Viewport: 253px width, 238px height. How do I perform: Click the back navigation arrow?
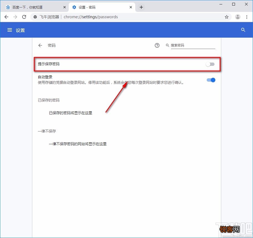(x=6, y=17)
